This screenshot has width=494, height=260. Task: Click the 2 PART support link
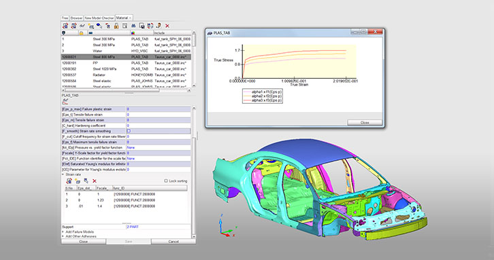(x=133, y=227)
